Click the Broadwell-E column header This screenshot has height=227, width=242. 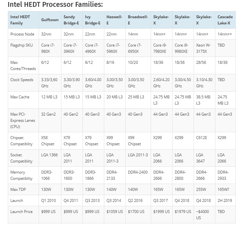click(137, 20)
